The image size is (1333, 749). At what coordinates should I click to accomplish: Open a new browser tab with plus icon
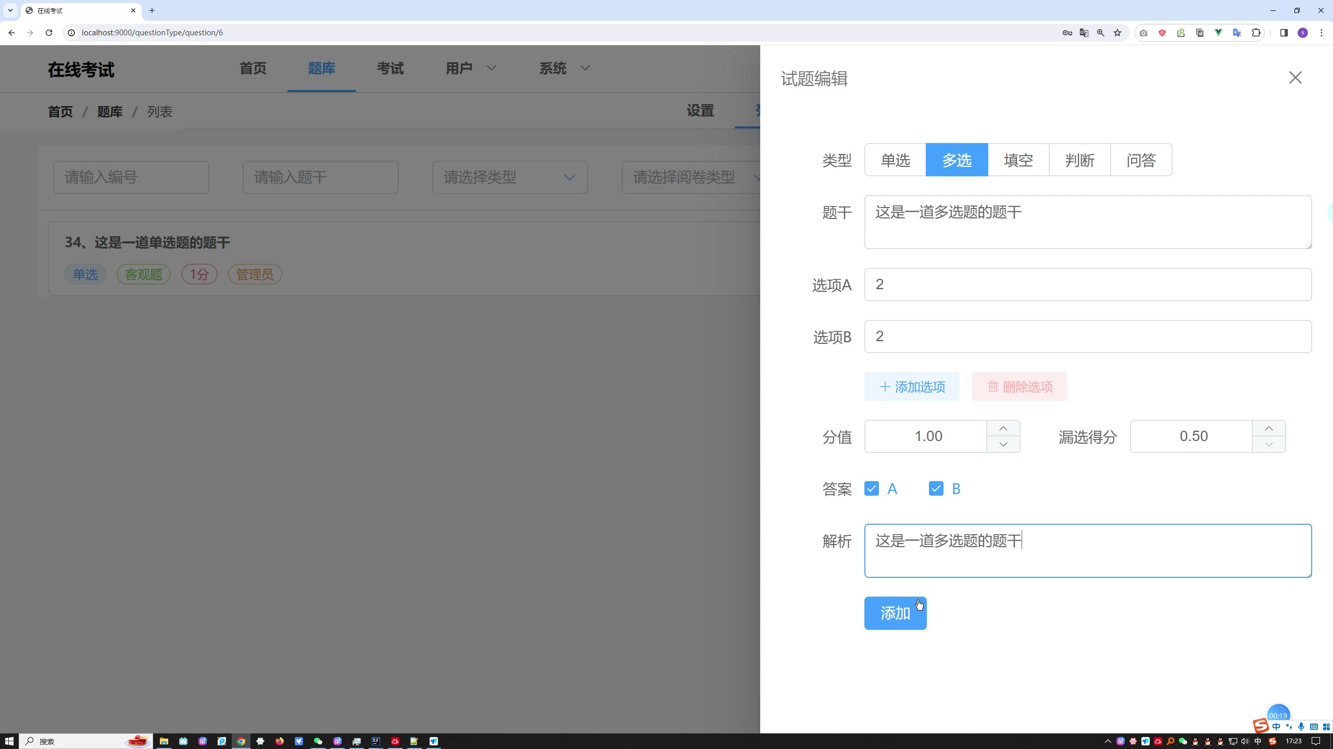[152, 10]
